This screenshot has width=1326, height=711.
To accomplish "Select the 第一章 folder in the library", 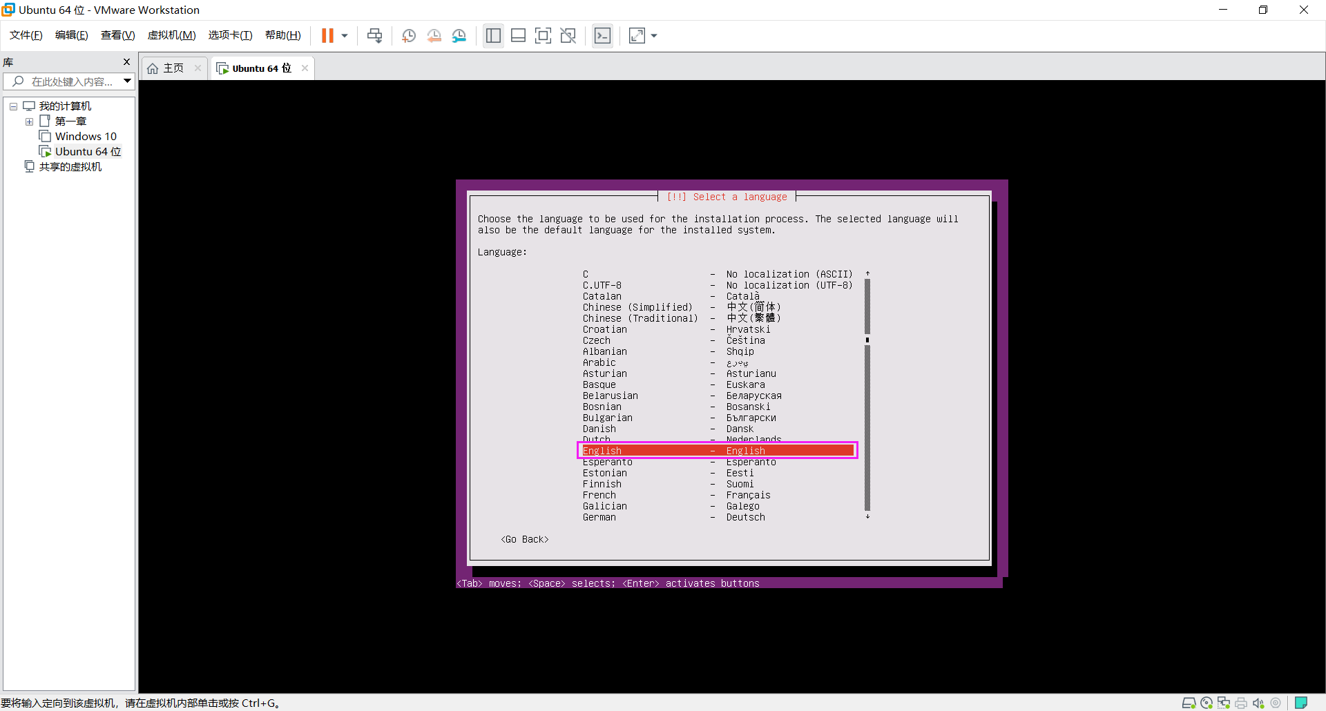I will coord(70,121).
